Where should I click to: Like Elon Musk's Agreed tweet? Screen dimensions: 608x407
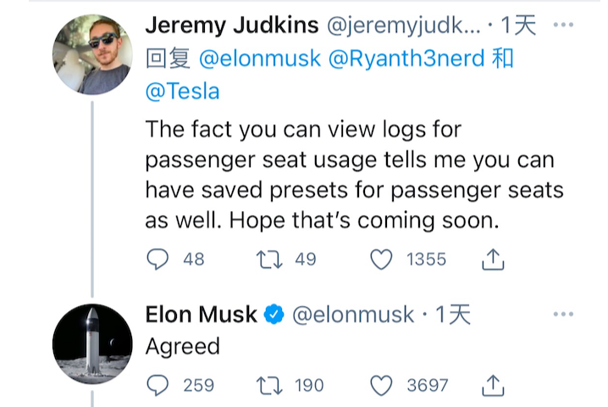pyautogui.click(x=382, y=386)
